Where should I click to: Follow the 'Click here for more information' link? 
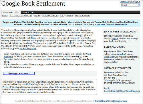[x=112, y=25]
